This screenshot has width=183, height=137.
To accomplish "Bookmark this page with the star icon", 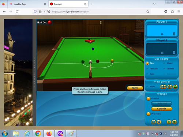I will (148, 12).
